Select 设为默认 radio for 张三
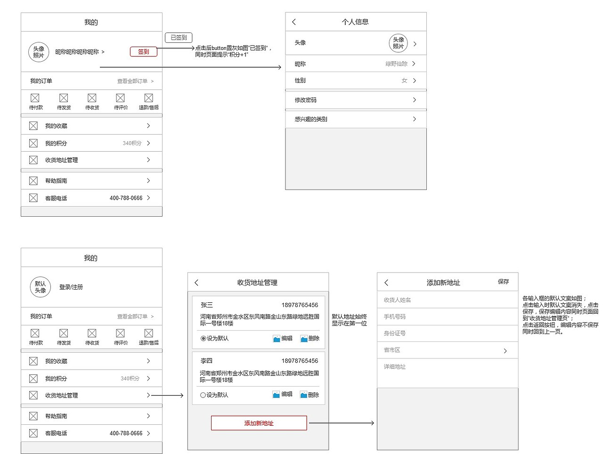Screen dimensions: 603x454 (x=203, y=338)
